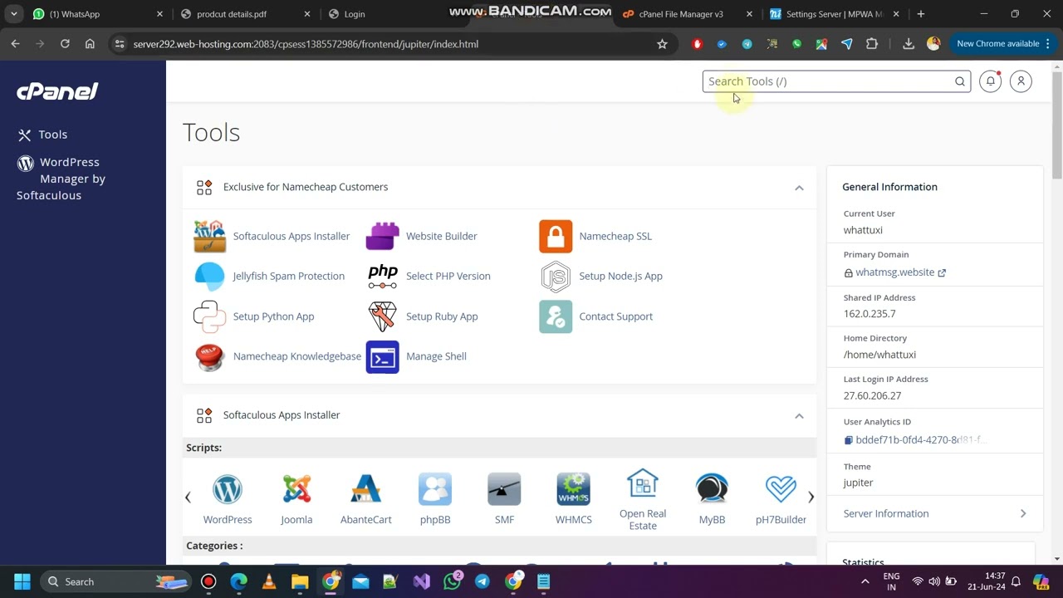
Task: Click the cPanel logo
Action: (x=57, y=91)
